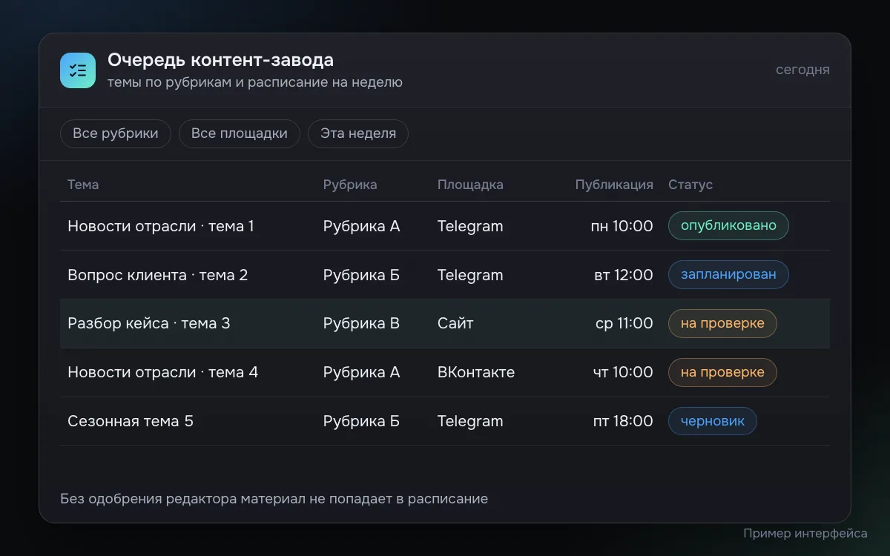This screenshot has width=890, height=556.
Task: Click the "сегодня" label in header
Action: (802, 70)
